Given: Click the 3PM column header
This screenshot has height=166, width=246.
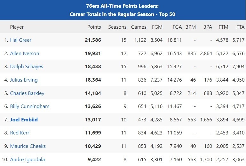Looking at the screenshot, I should click(x=191, y=27).
